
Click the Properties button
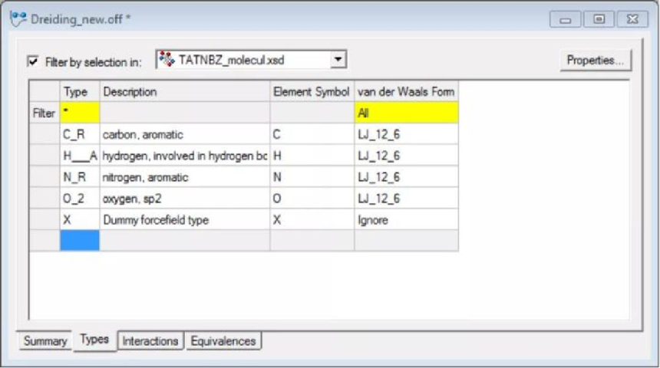pos(595,60)
